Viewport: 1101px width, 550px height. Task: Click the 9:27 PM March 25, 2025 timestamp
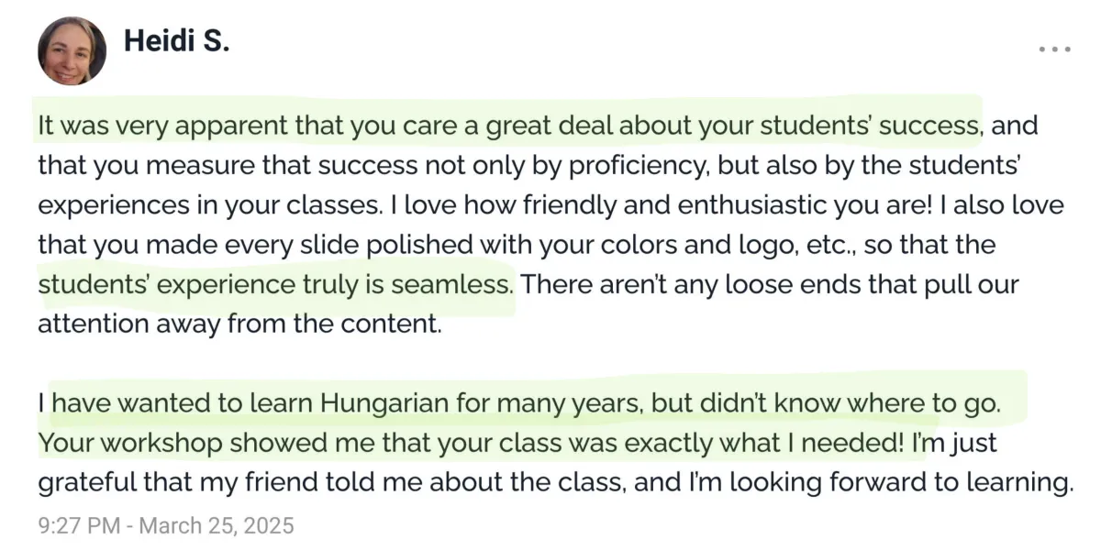point(166,525)
